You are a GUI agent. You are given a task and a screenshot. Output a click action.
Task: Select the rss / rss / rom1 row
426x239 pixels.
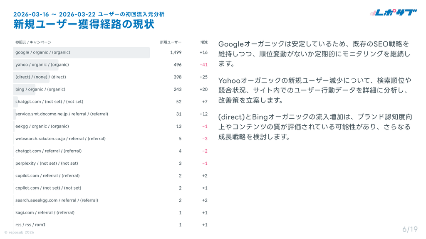110,224
